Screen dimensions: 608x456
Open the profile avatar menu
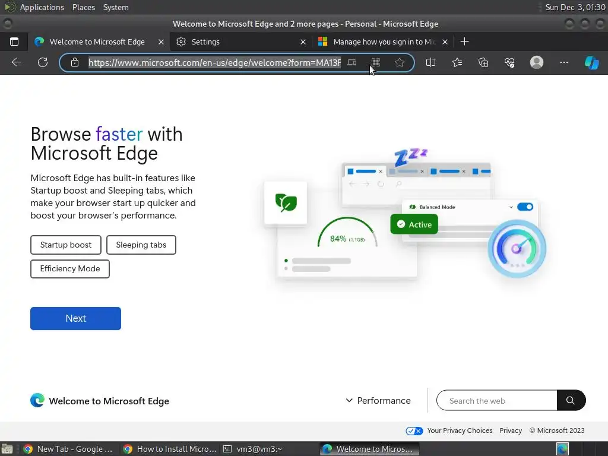coord(537,62)
